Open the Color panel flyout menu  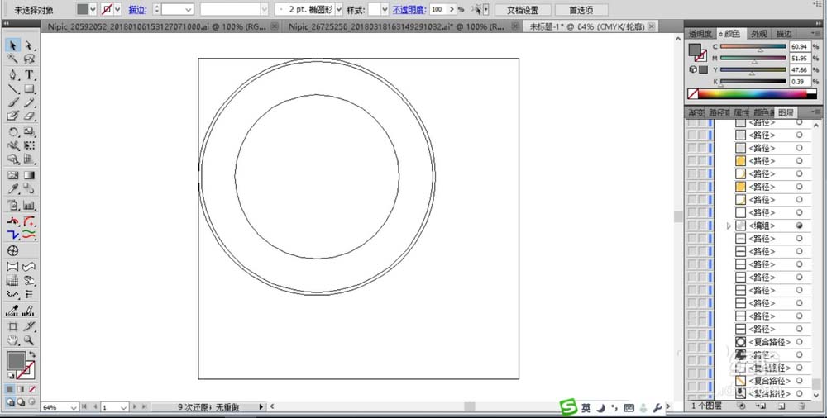coord(816,33)
